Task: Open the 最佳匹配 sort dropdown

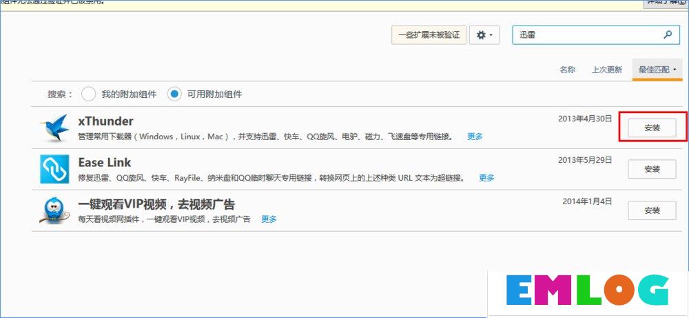Action: point(657,70)
